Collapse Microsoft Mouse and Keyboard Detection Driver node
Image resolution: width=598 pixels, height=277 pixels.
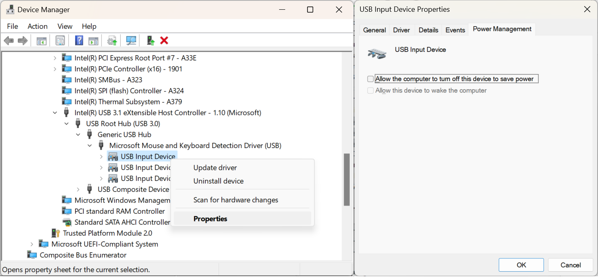click(x=90, y=146)
